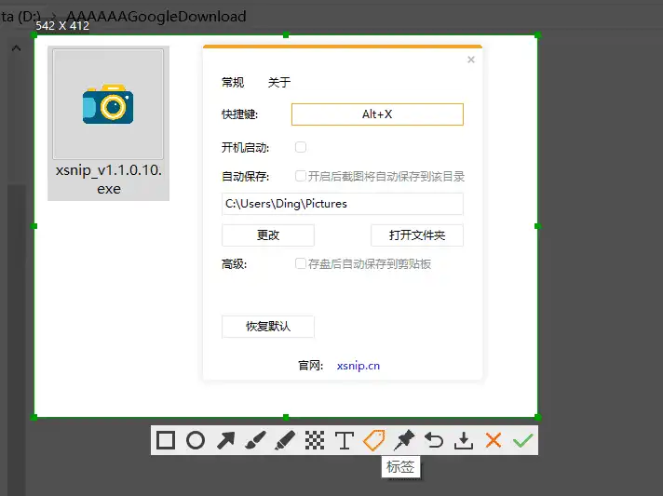The width and height of the screenshot is (663, 496).
Task: Enable the 开机启动 checkbox
Action: [x=301, y=147]
